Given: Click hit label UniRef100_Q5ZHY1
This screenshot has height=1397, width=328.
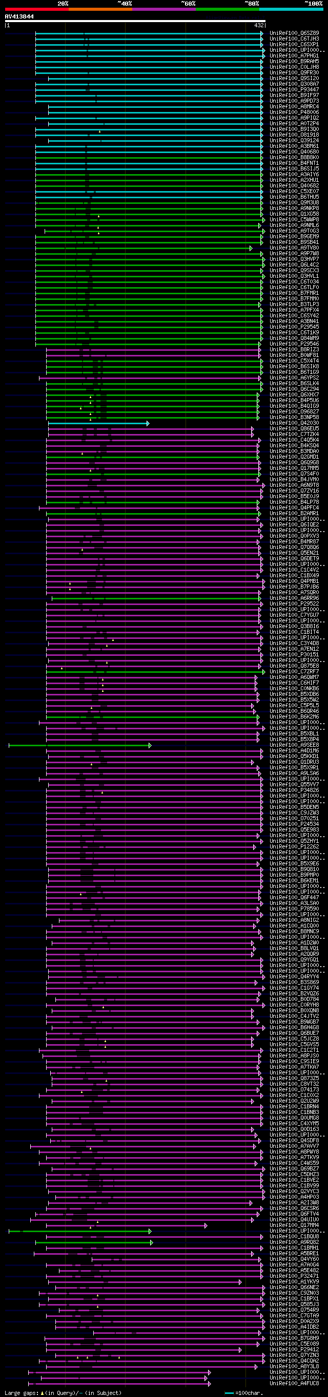Looking at the screenshot, I should point(295,841).
